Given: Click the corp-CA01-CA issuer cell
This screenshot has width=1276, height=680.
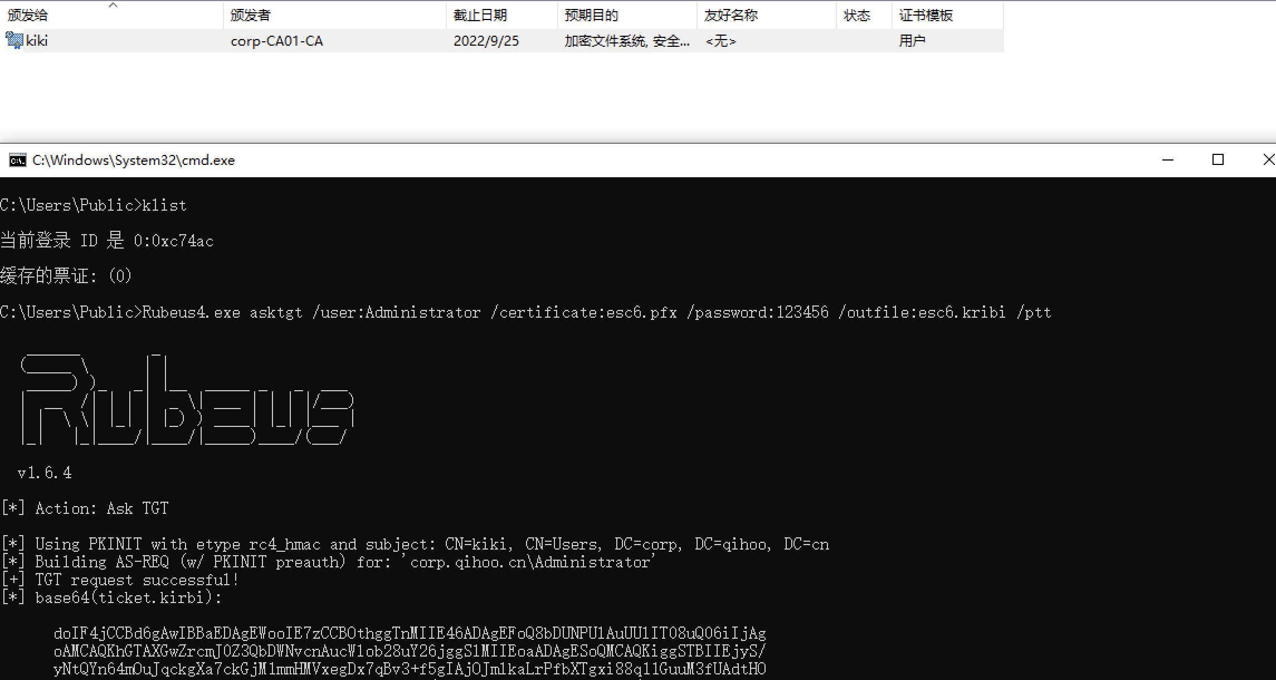Looking at the screenshot, I should 276,41.
